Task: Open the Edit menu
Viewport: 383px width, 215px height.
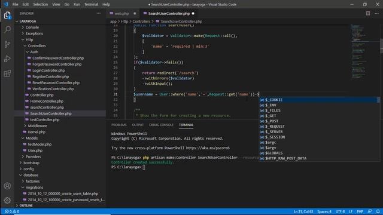Action: (x=25, y=4)
